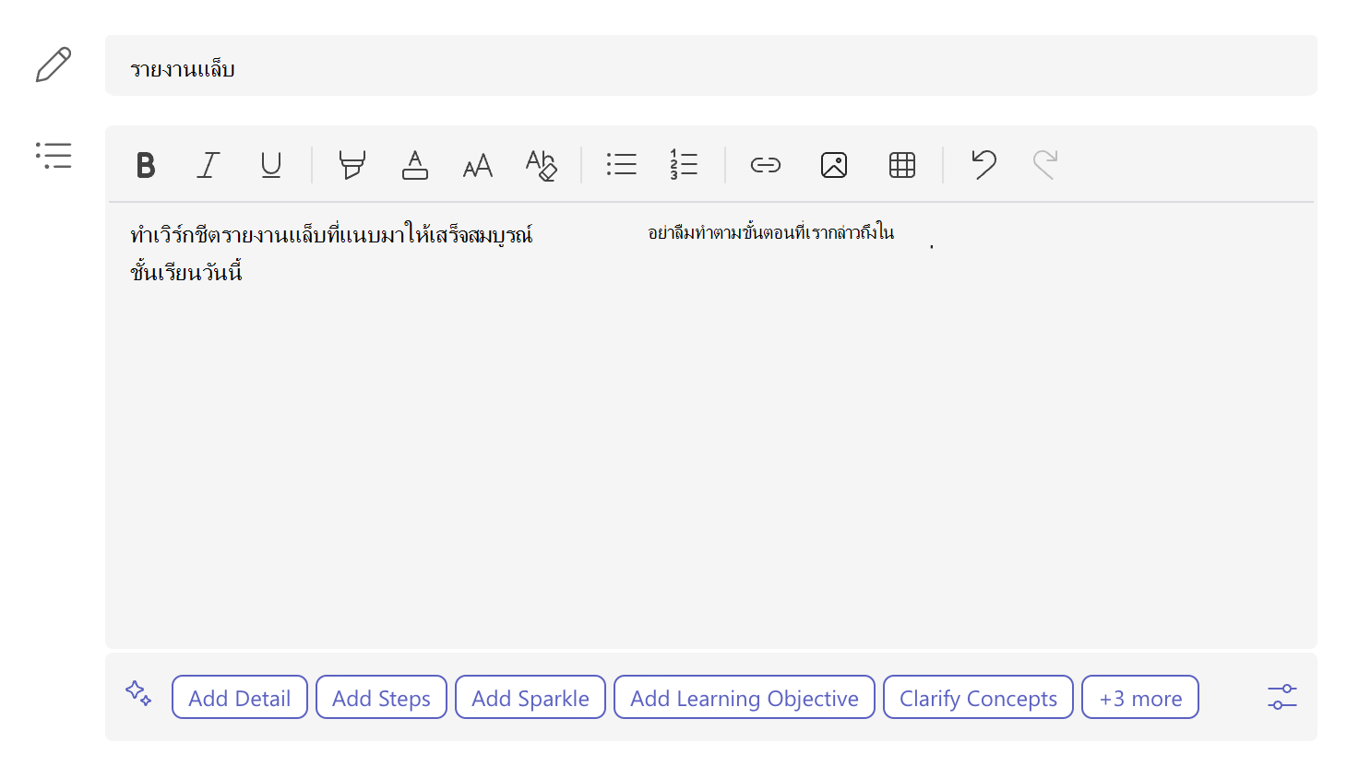
Task: Select the text highlight color tool
Action: (x=352, y=165)
